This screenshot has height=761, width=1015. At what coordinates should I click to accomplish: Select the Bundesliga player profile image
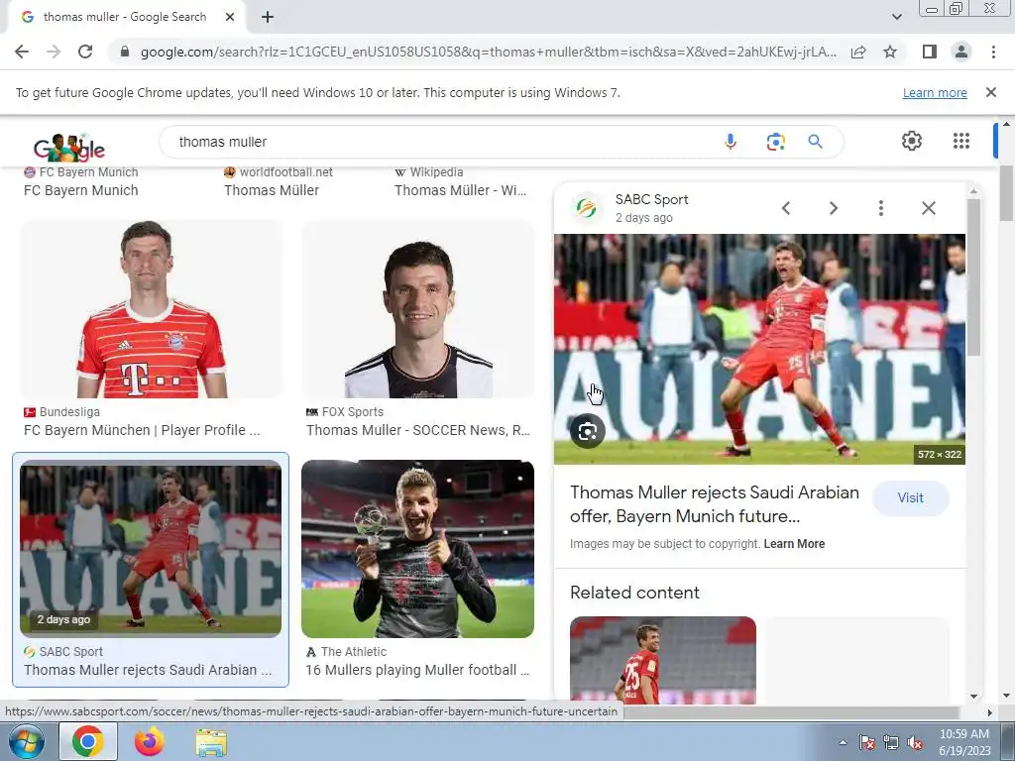pos(151,309)
